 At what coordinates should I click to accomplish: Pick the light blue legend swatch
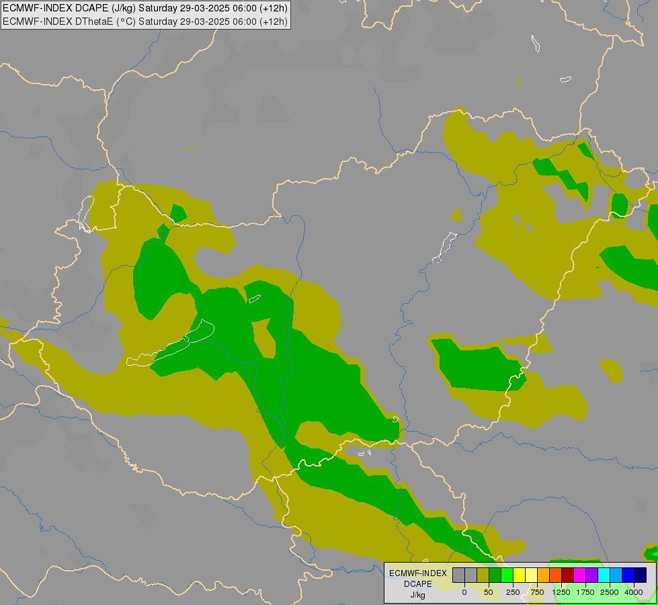pyautogui.click(x=616, y=575)
